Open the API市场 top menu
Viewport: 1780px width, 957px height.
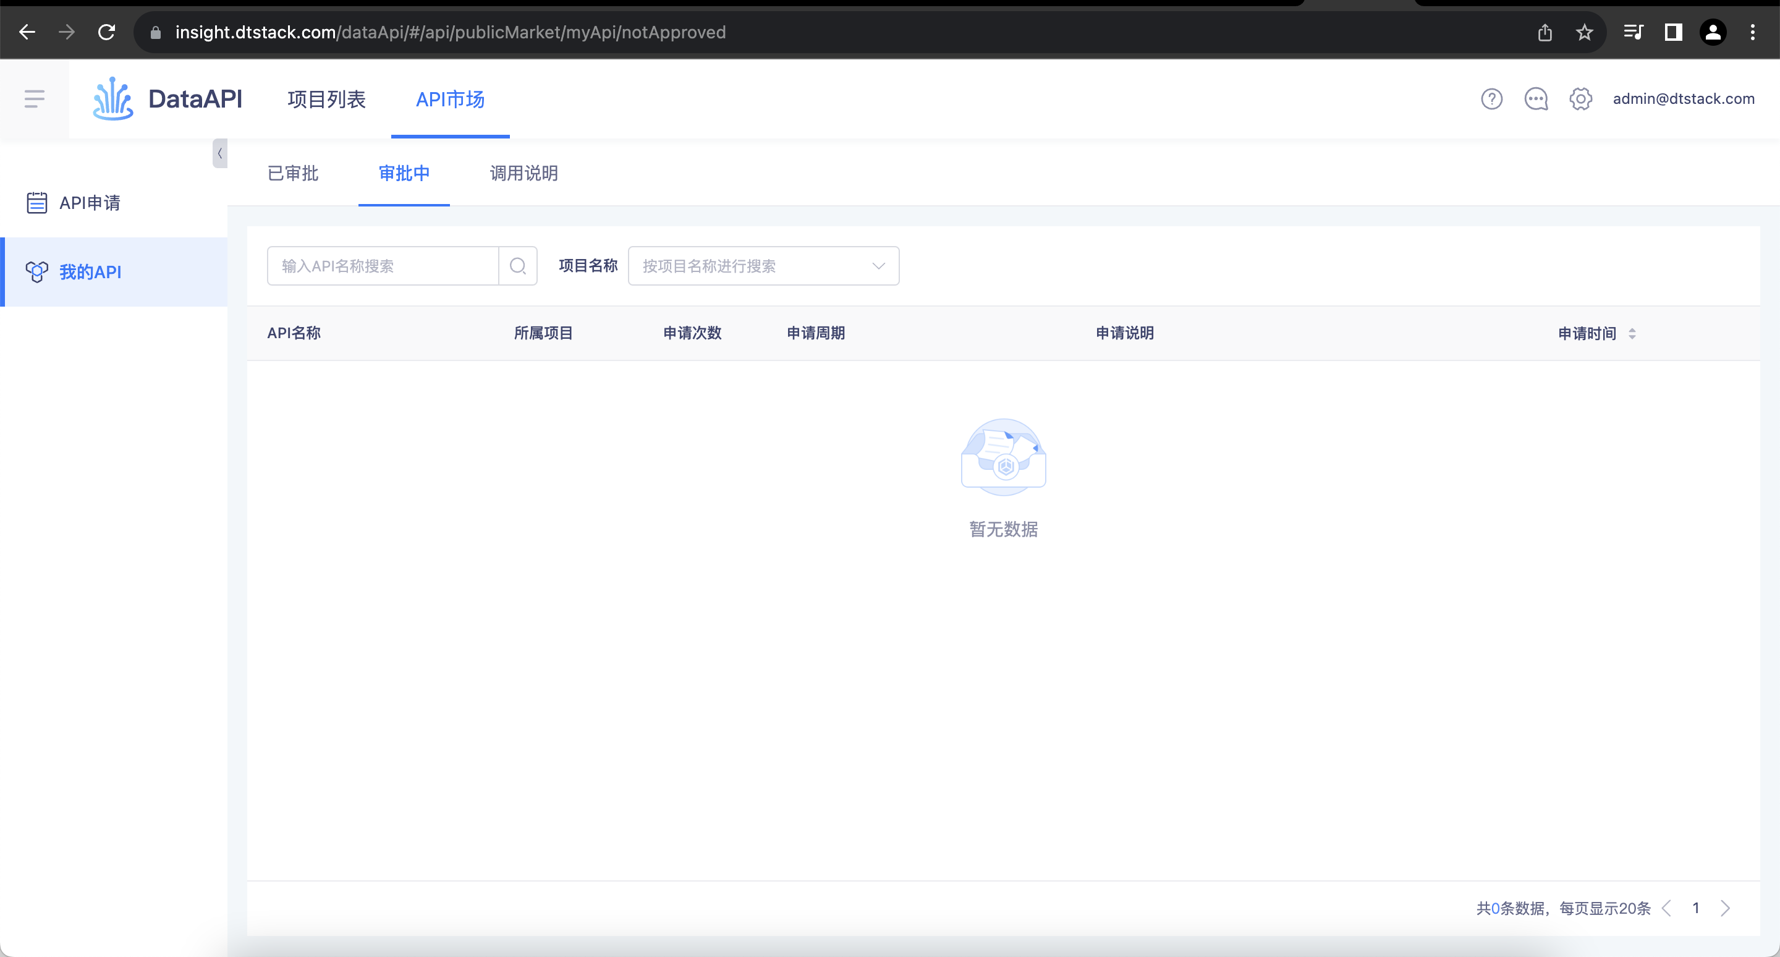(450, 99)
